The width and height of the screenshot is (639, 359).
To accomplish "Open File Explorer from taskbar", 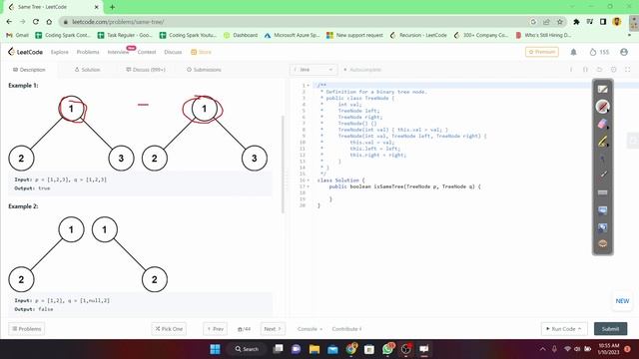I will pos(315,349).
